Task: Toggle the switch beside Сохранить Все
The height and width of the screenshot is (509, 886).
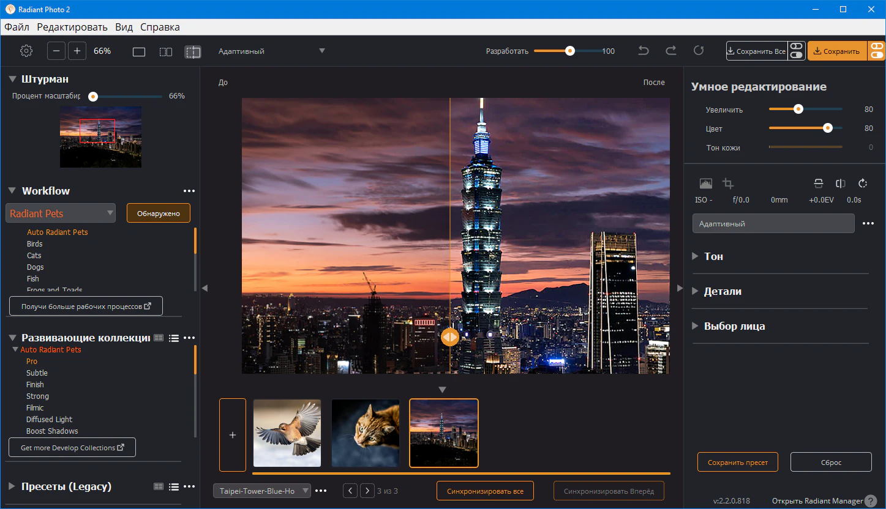Action: 796,51
